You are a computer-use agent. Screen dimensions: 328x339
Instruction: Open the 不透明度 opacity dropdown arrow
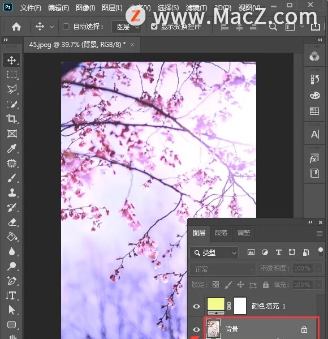click(319, 268)
